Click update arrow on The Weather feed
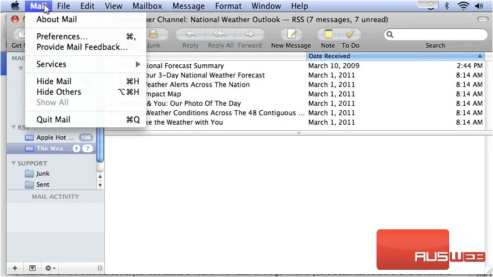493x277 pixels. click(77, 148)
